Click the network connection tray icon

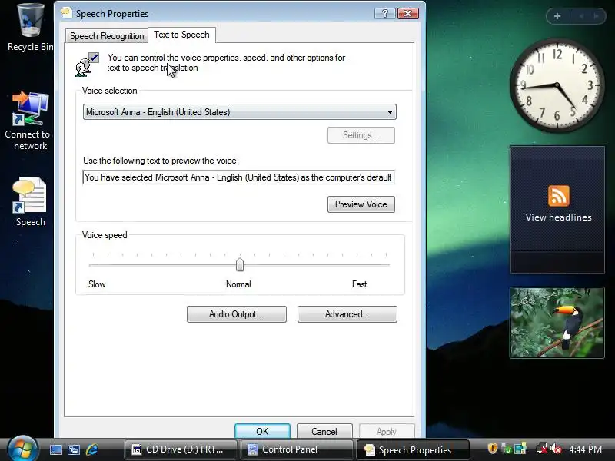tap(542, 449)
